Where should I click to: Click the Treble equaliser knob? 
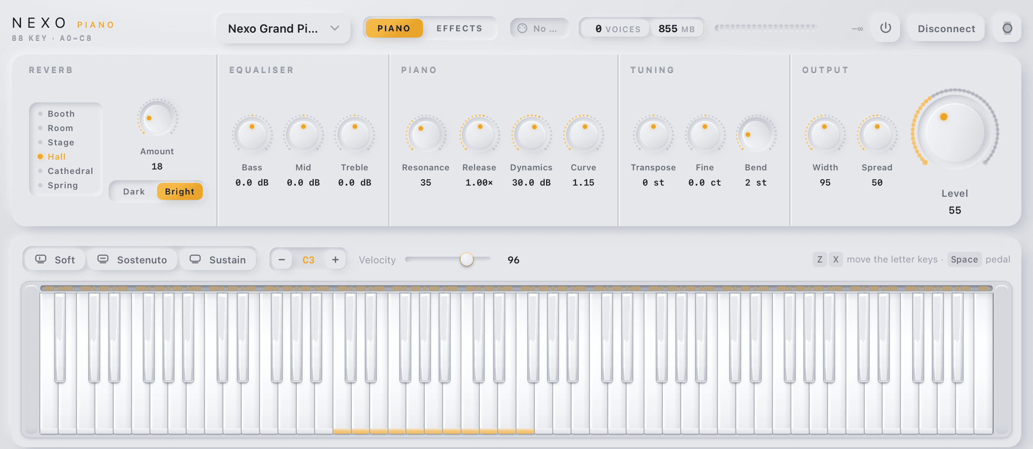pyautogui.click(x=354, y=134)
